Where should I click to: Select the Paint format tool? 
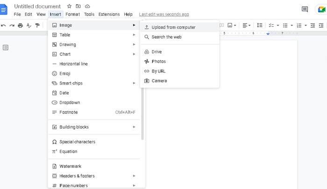point(37,25)
